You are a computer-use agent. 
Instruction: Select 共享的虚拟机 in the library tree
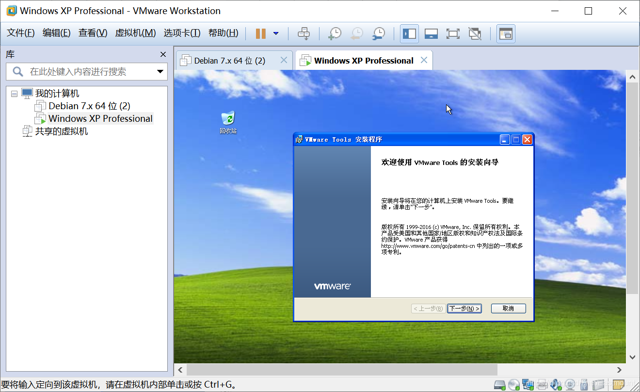[x=62, y=131]
